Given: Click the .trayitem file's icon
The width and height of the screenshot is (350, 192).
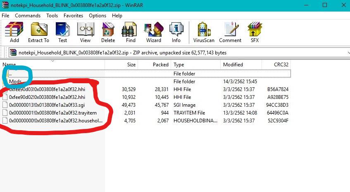Looking at the screenshot, I should coord(5,112).
